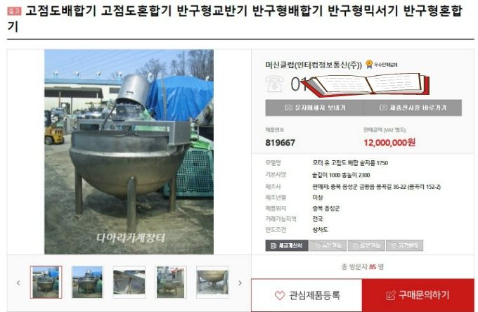Select the second mixer thumbnail
The height and width of the screenshot is (312, 478).
(87, 282)
